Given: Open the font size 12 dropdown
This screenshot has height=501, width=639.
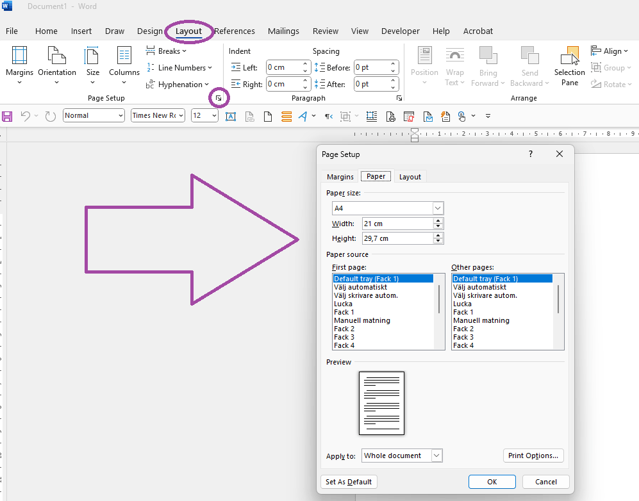Looking at the screenshot, I should (x=214, y=116).
